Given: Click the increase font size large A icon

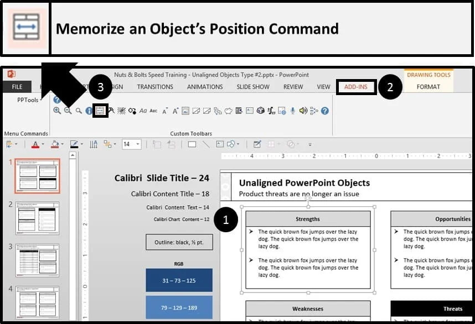Looking at the screenshot, I should click(x=175, y=111).
